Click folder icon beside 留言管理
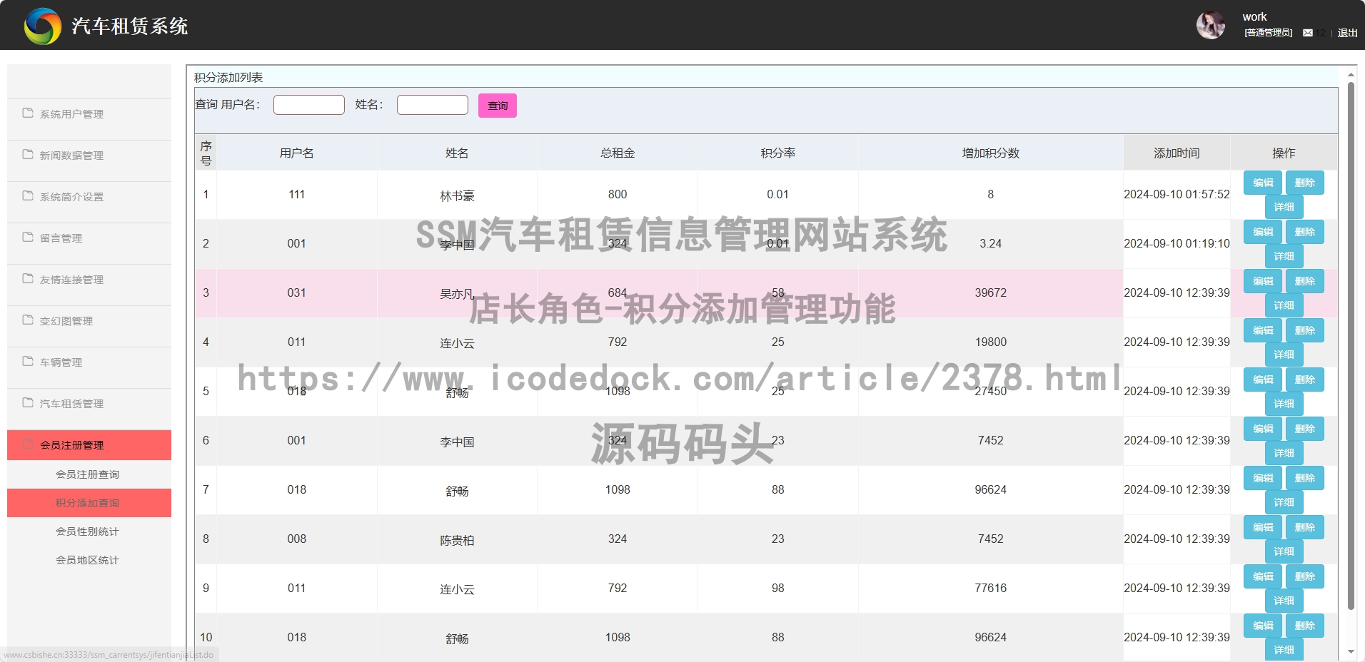 (28, 237)
